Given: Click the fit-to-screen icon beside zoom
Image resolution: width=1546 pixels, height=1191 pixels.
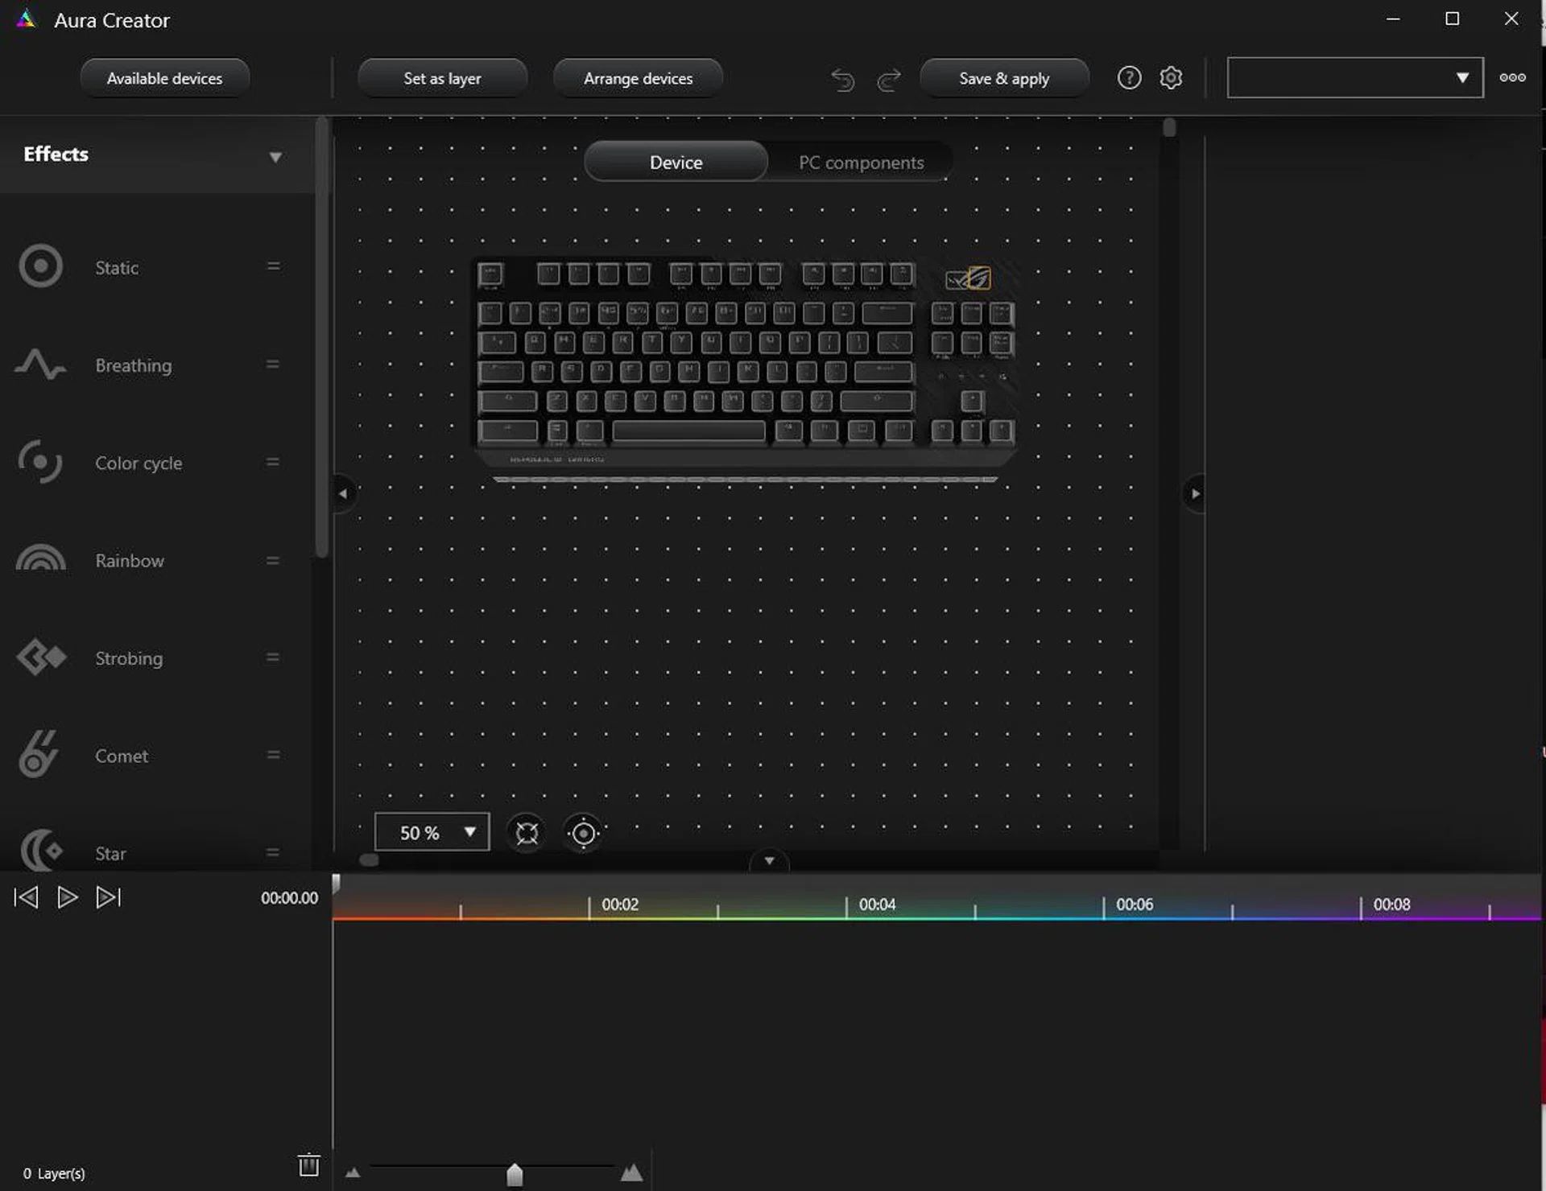Looking at the screenshot, I should 527,833.
